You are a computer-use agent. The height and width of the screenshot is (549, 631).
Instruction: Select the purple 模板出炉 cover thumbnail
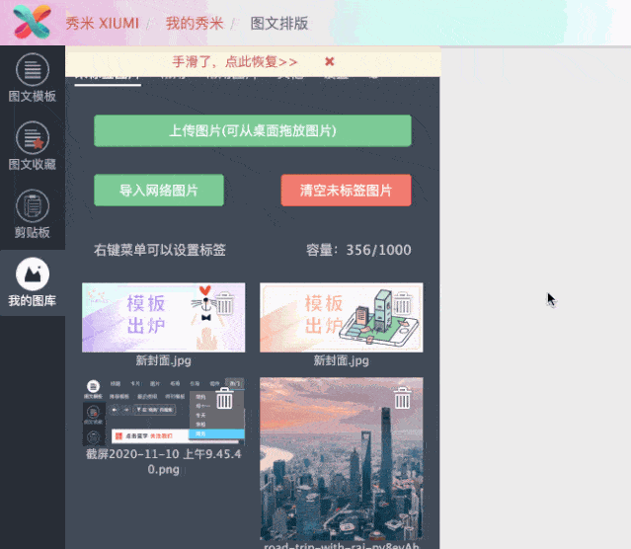point(163,318)
